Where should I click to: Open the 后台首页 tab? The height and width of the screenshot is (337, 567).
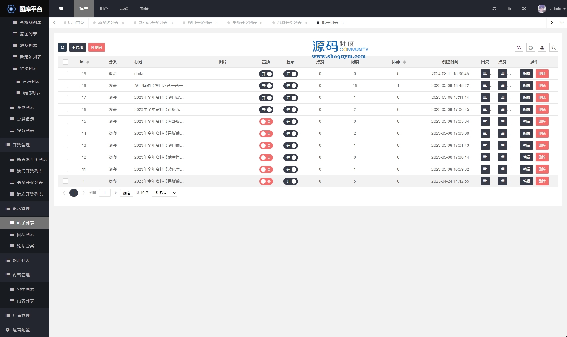(74, 23)
